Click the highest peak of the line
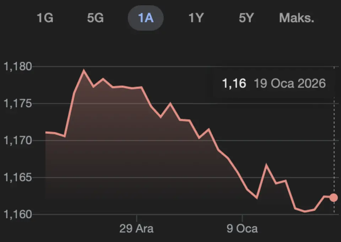341x242 pixels. (x=84, y=70)
